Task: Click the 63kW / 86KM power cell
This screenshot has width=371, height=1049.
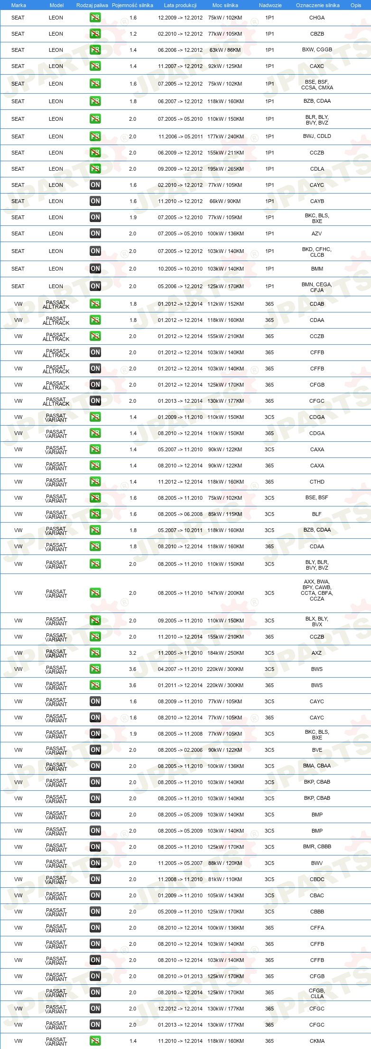Action: click(x=225, y=50)
